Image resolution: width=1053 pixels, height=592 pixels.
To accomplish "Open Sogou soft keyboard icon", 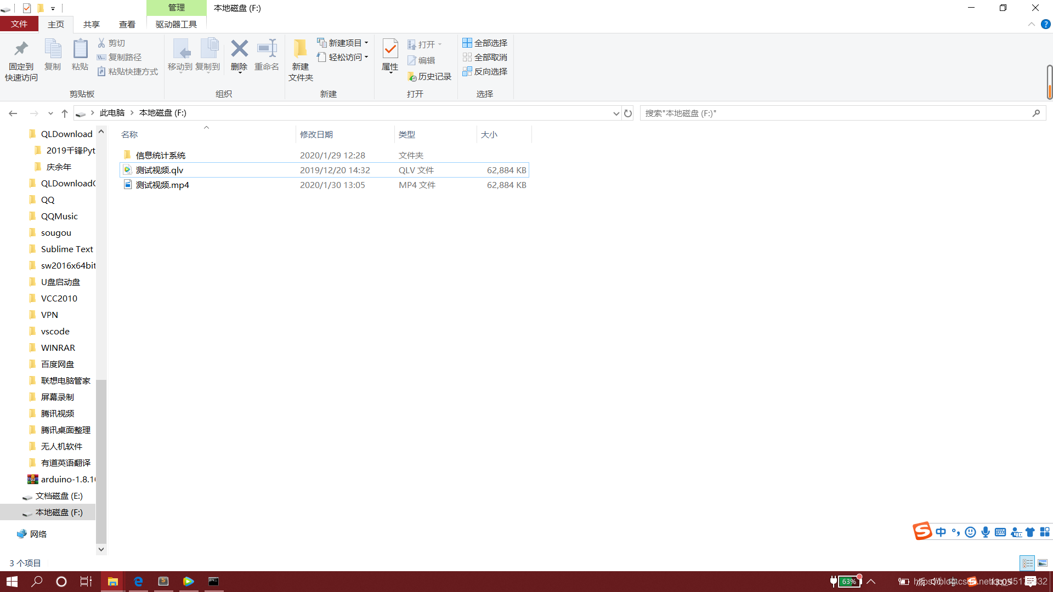I will pos(1000,532).
